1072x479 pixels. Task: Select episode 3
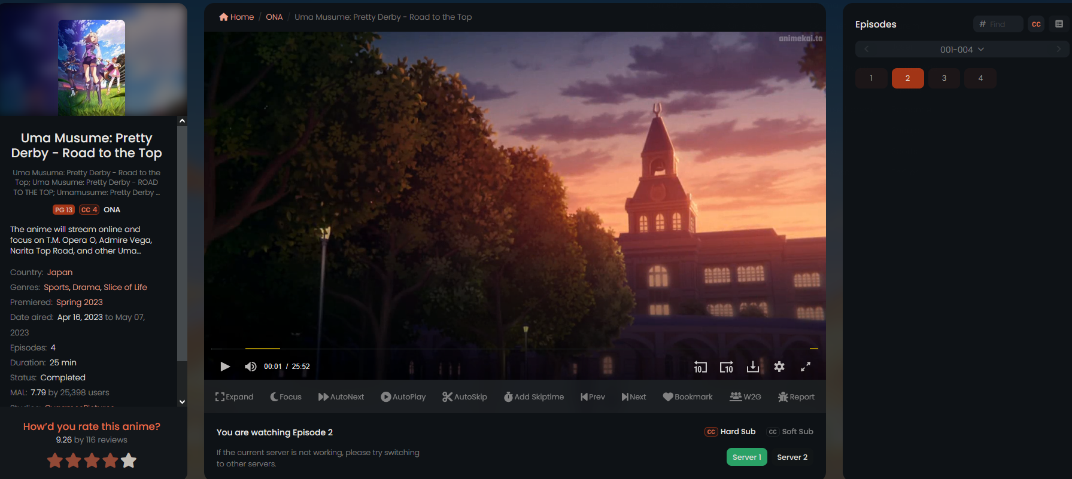(x=945, y=78)
